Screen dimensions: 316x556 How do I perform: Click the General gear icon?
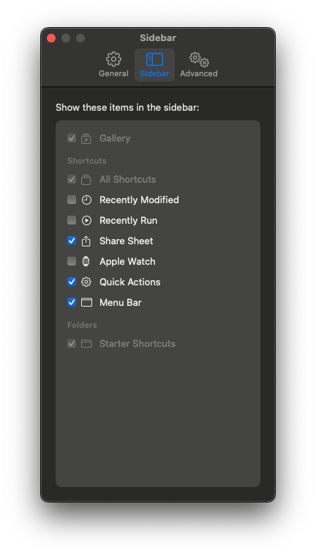(113, 59)
